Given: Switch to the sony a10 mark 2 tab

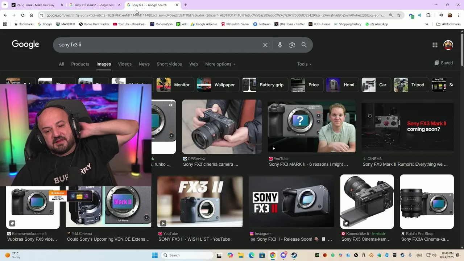Looking at the screenshot, I should 95,5.
